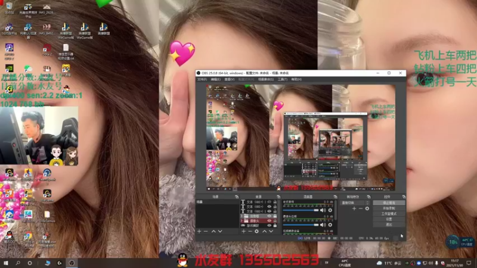This screenshot has height=268, width=477.
Task: Pop out the Sources dock panel
Action: pyautogui.click(x=278, y=197)
